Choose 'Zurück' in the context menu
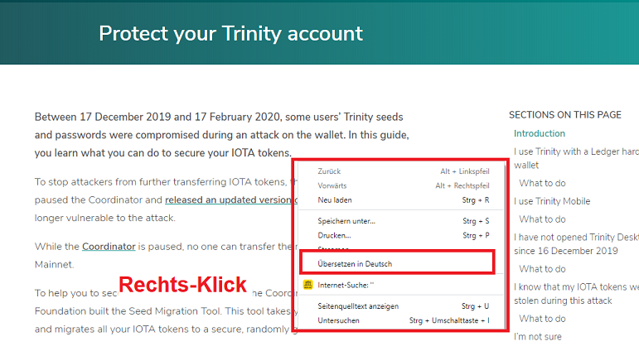639x351 pixels. 401,171
